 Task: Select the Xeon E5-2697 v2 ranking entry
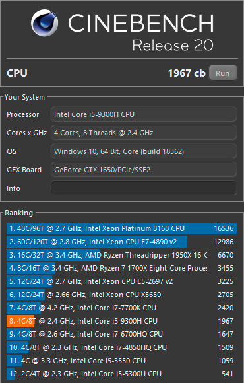click(121, 281)
